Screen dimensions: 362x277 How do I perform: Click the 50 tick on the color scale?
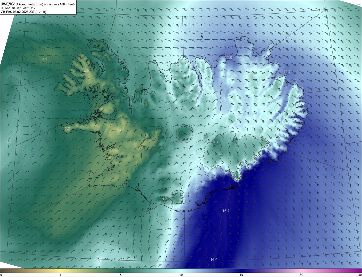click(x=360, y=275)
